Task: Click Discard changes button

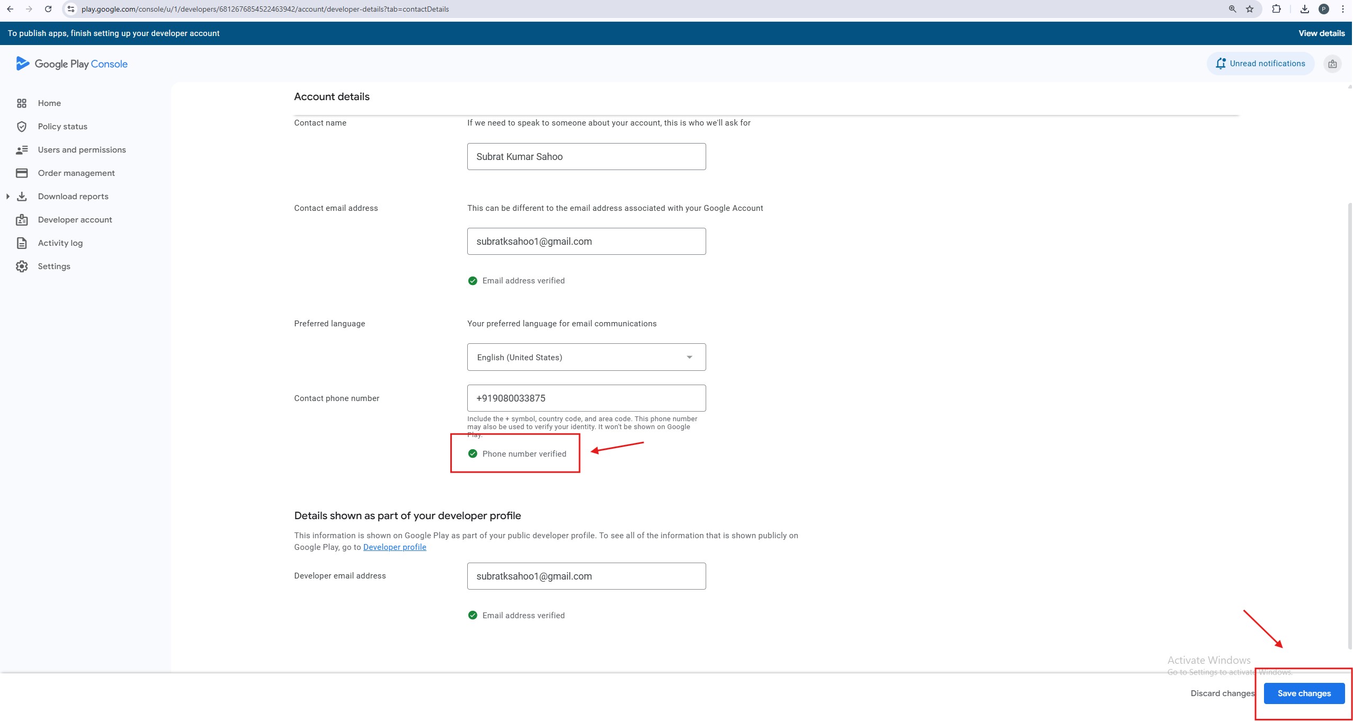Action: click(1222, 693)
